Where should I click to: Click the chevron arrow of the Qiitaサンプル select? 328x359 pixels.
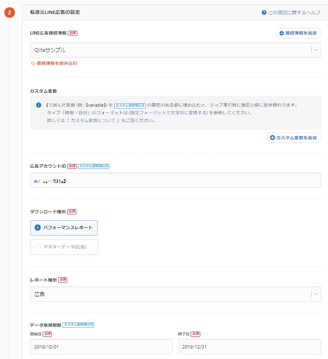[x=316, y=50]
